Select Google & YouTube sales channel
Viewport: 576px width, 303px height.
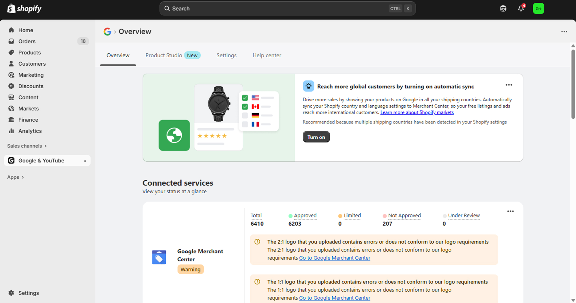(47, 160)
